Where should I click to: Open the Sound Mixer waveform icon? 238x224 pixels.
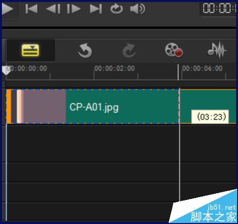(218, 50)
